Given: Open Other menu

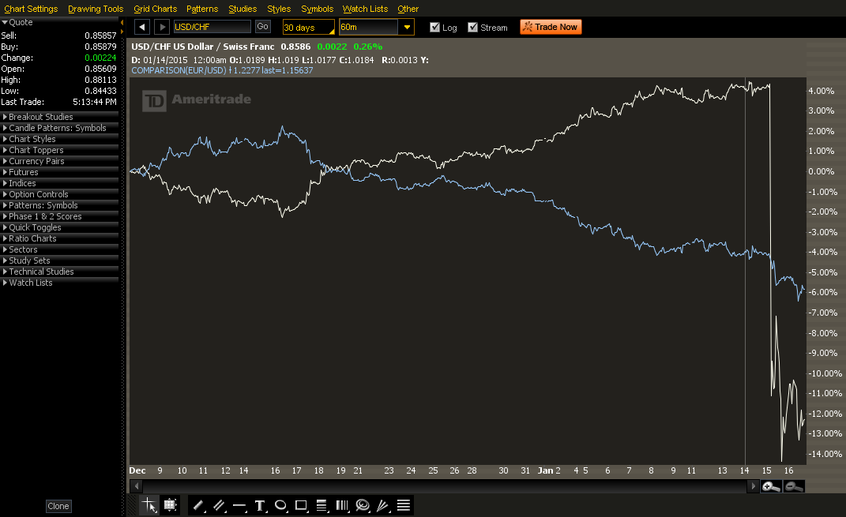Looking at the screenshot, I should tap(408, 9).
